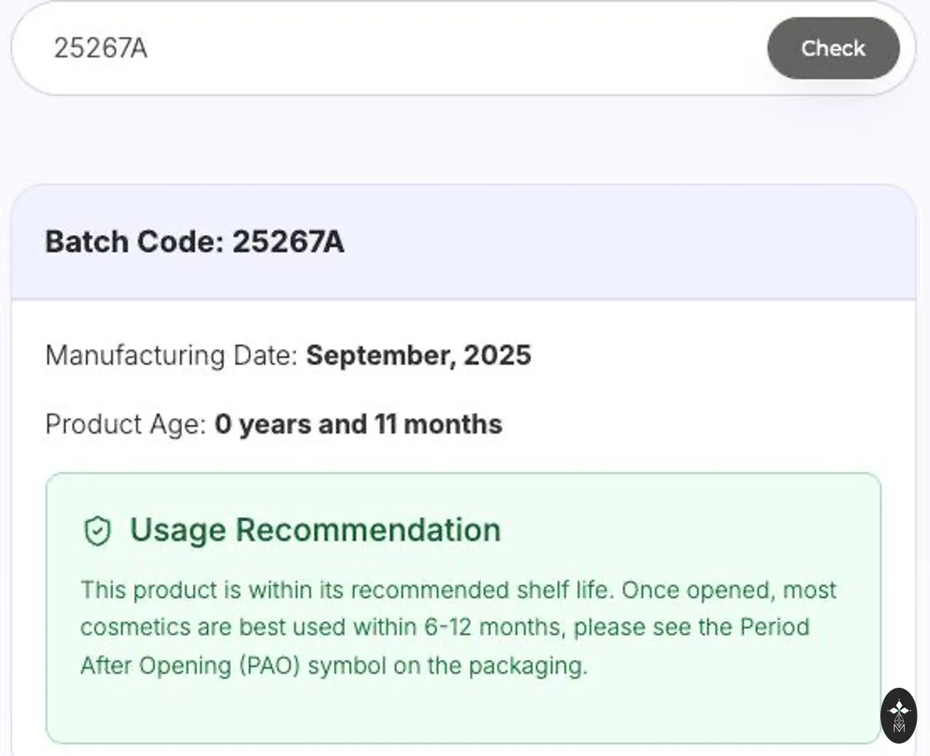Click empty space right of the search text
Image resolution: width=930 pixels, height=756 pixels.
coord(457,48)
